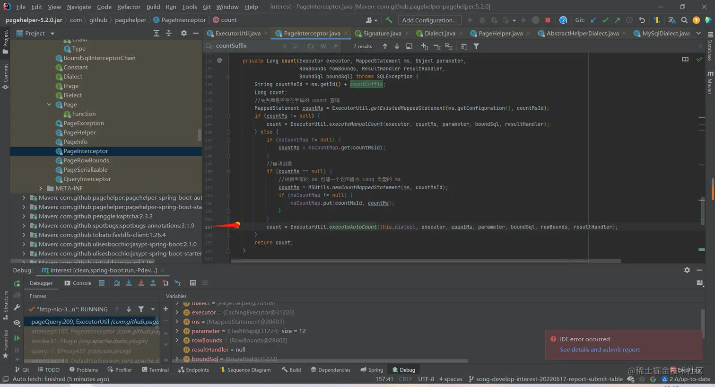Expand rowBounds variable node
Viewport: 715px width, 387px height.
coord(177,340)
